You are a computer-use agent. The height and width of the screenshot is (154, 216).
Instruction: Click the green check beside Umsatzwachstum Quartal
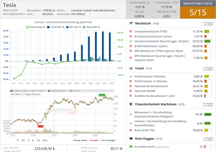(131, 41)
